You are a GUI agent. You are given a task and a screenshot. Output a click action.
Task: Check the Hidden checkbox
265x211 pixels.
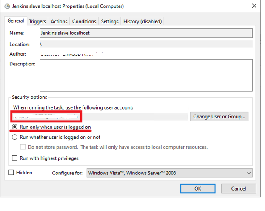click(x=11, y=172)
